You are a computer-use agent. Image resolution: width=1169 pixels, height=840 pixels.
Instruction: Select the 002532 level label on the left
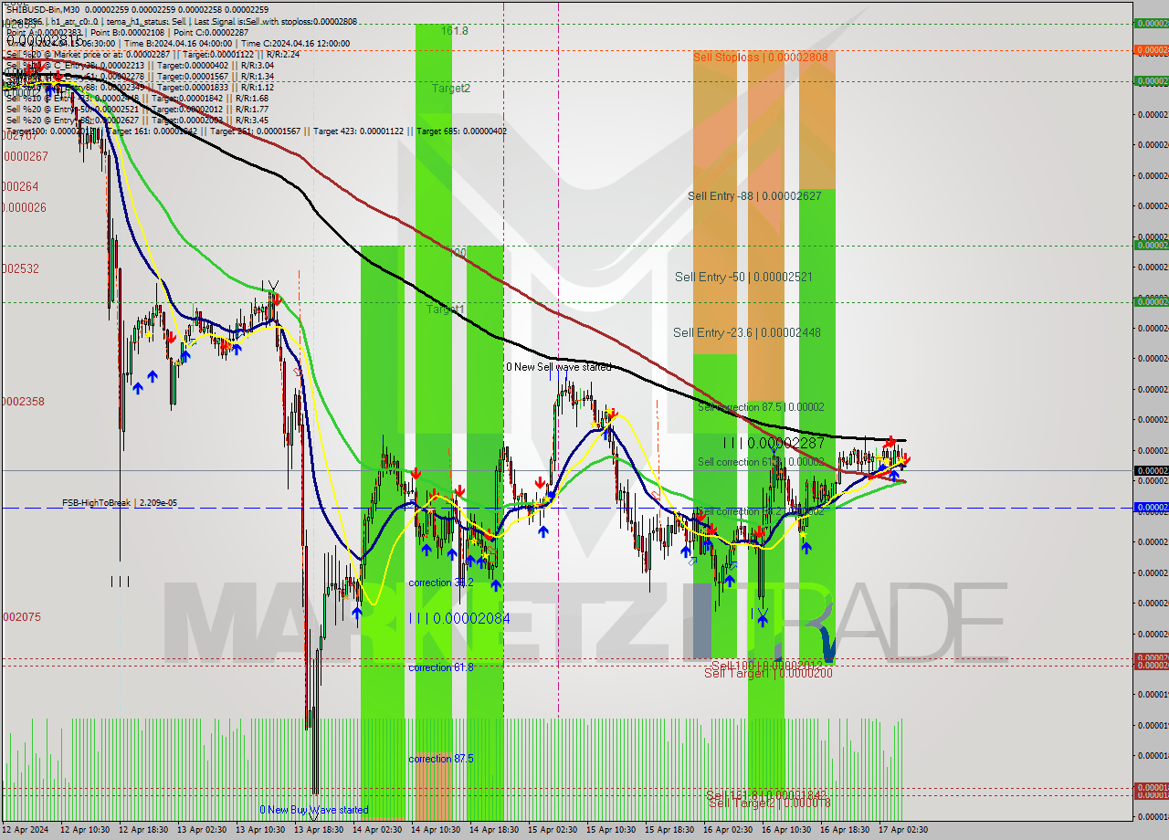click(20, 268)
